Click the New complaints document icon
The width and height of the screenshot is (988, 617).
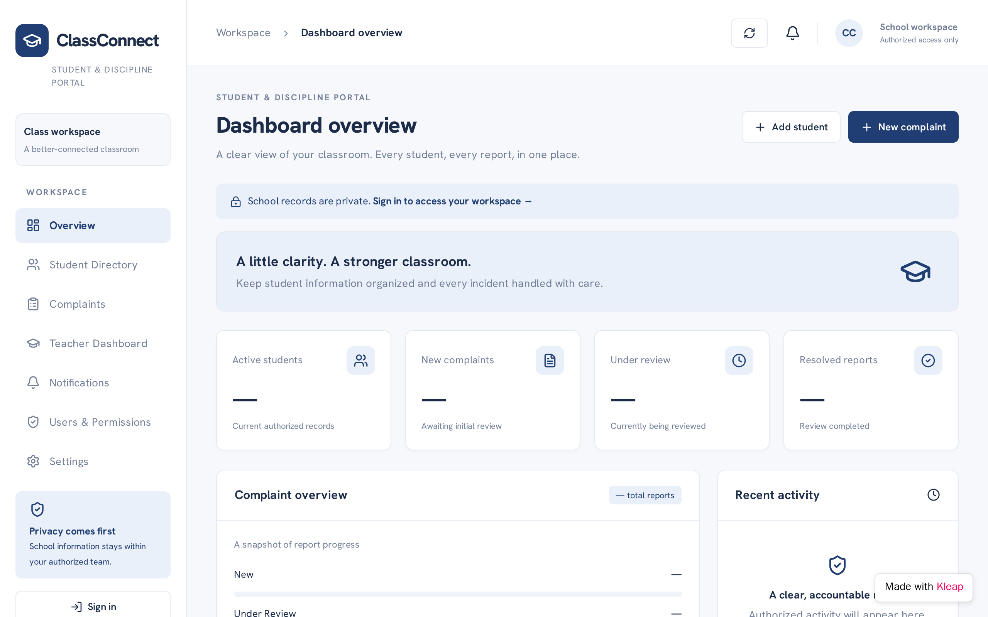click(550, 360)
